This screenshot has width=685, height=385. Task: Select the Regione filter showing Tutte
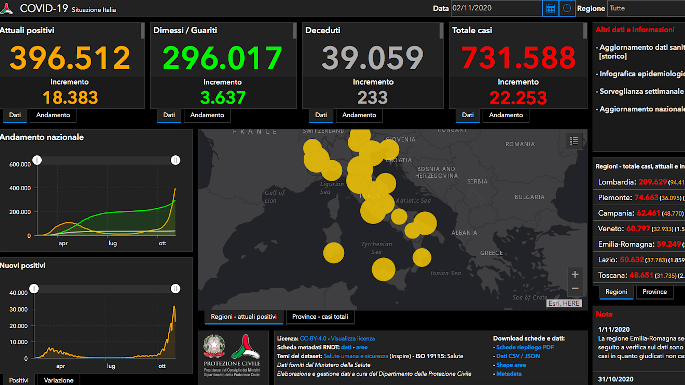(x=646, y=8)
